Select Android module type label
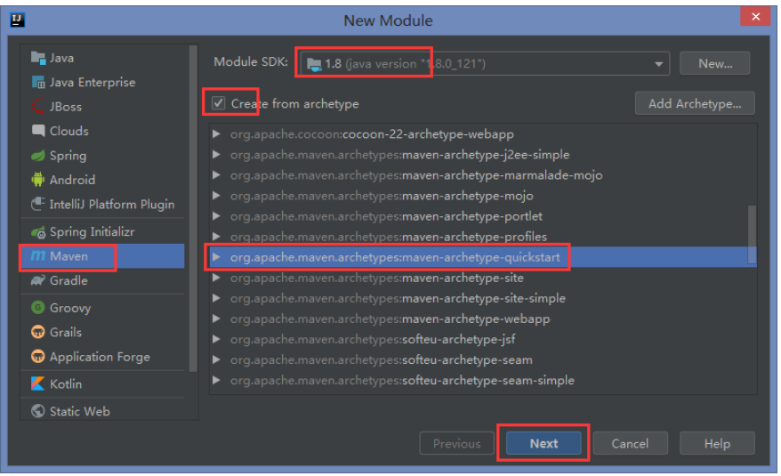Image resolution: width=781 pixels, height=476 pixels. (x=72, y=180)
